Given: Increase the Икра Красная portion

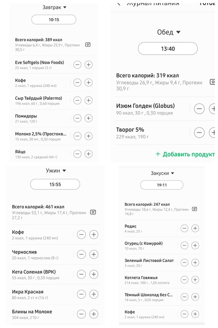Looking at the screenshot, I should (94, 294).
